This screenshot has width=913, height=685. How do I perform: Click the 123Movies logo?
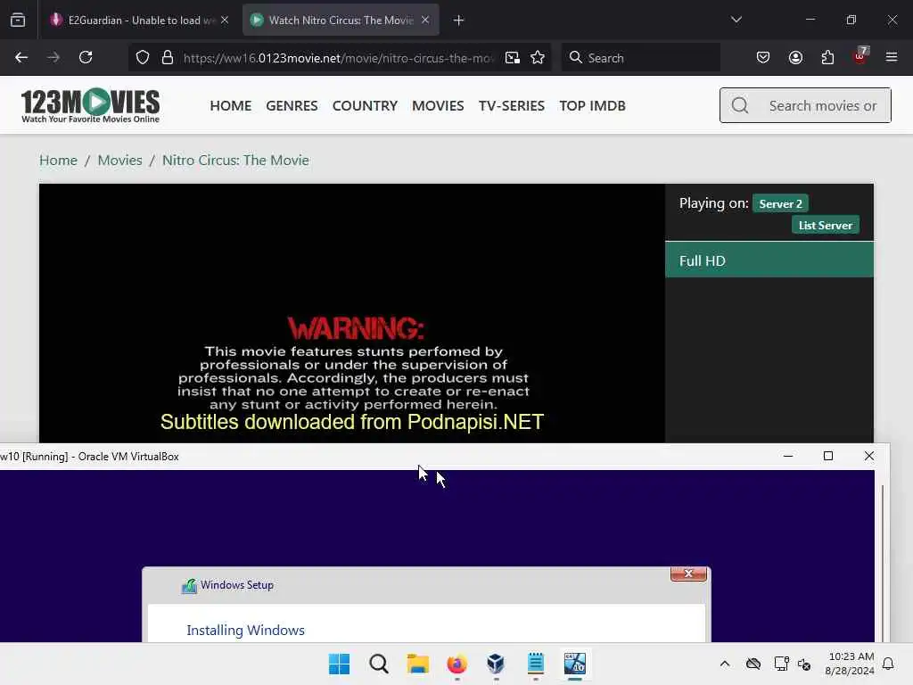[x=90, y=105]
